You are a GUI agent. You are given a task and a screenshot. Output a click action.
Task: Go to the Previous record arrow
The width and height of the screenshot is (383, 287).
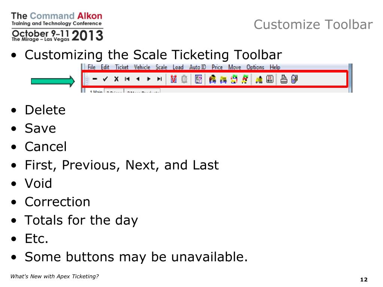coord(138,79)
